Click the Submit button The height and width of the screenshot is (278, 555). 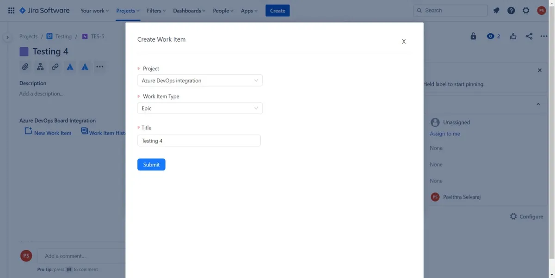(151, 165)
